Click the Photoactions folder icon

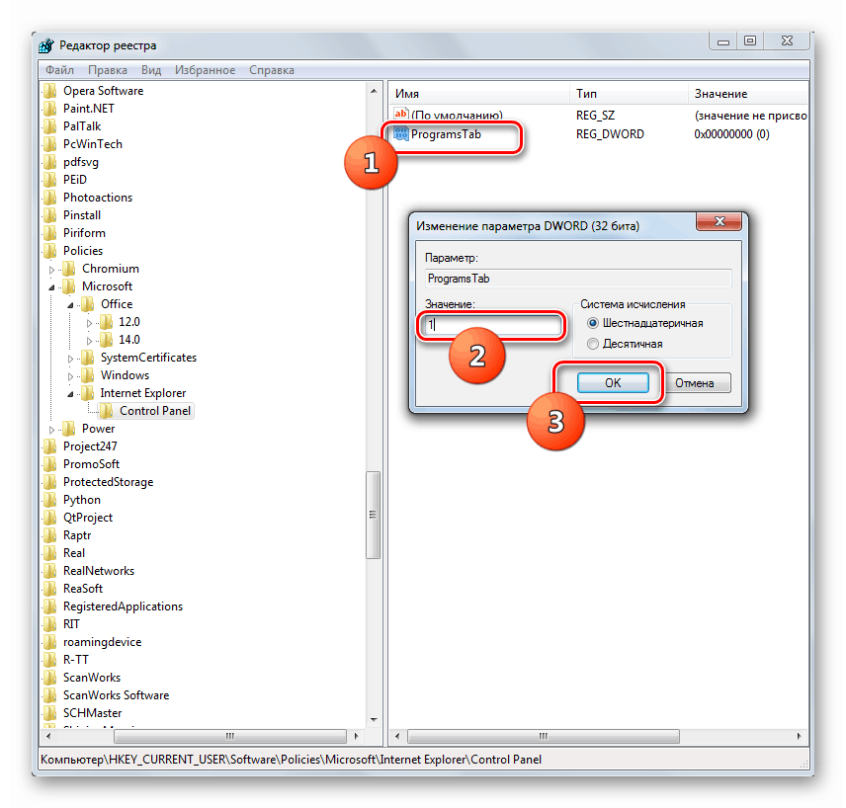(49, 198)
